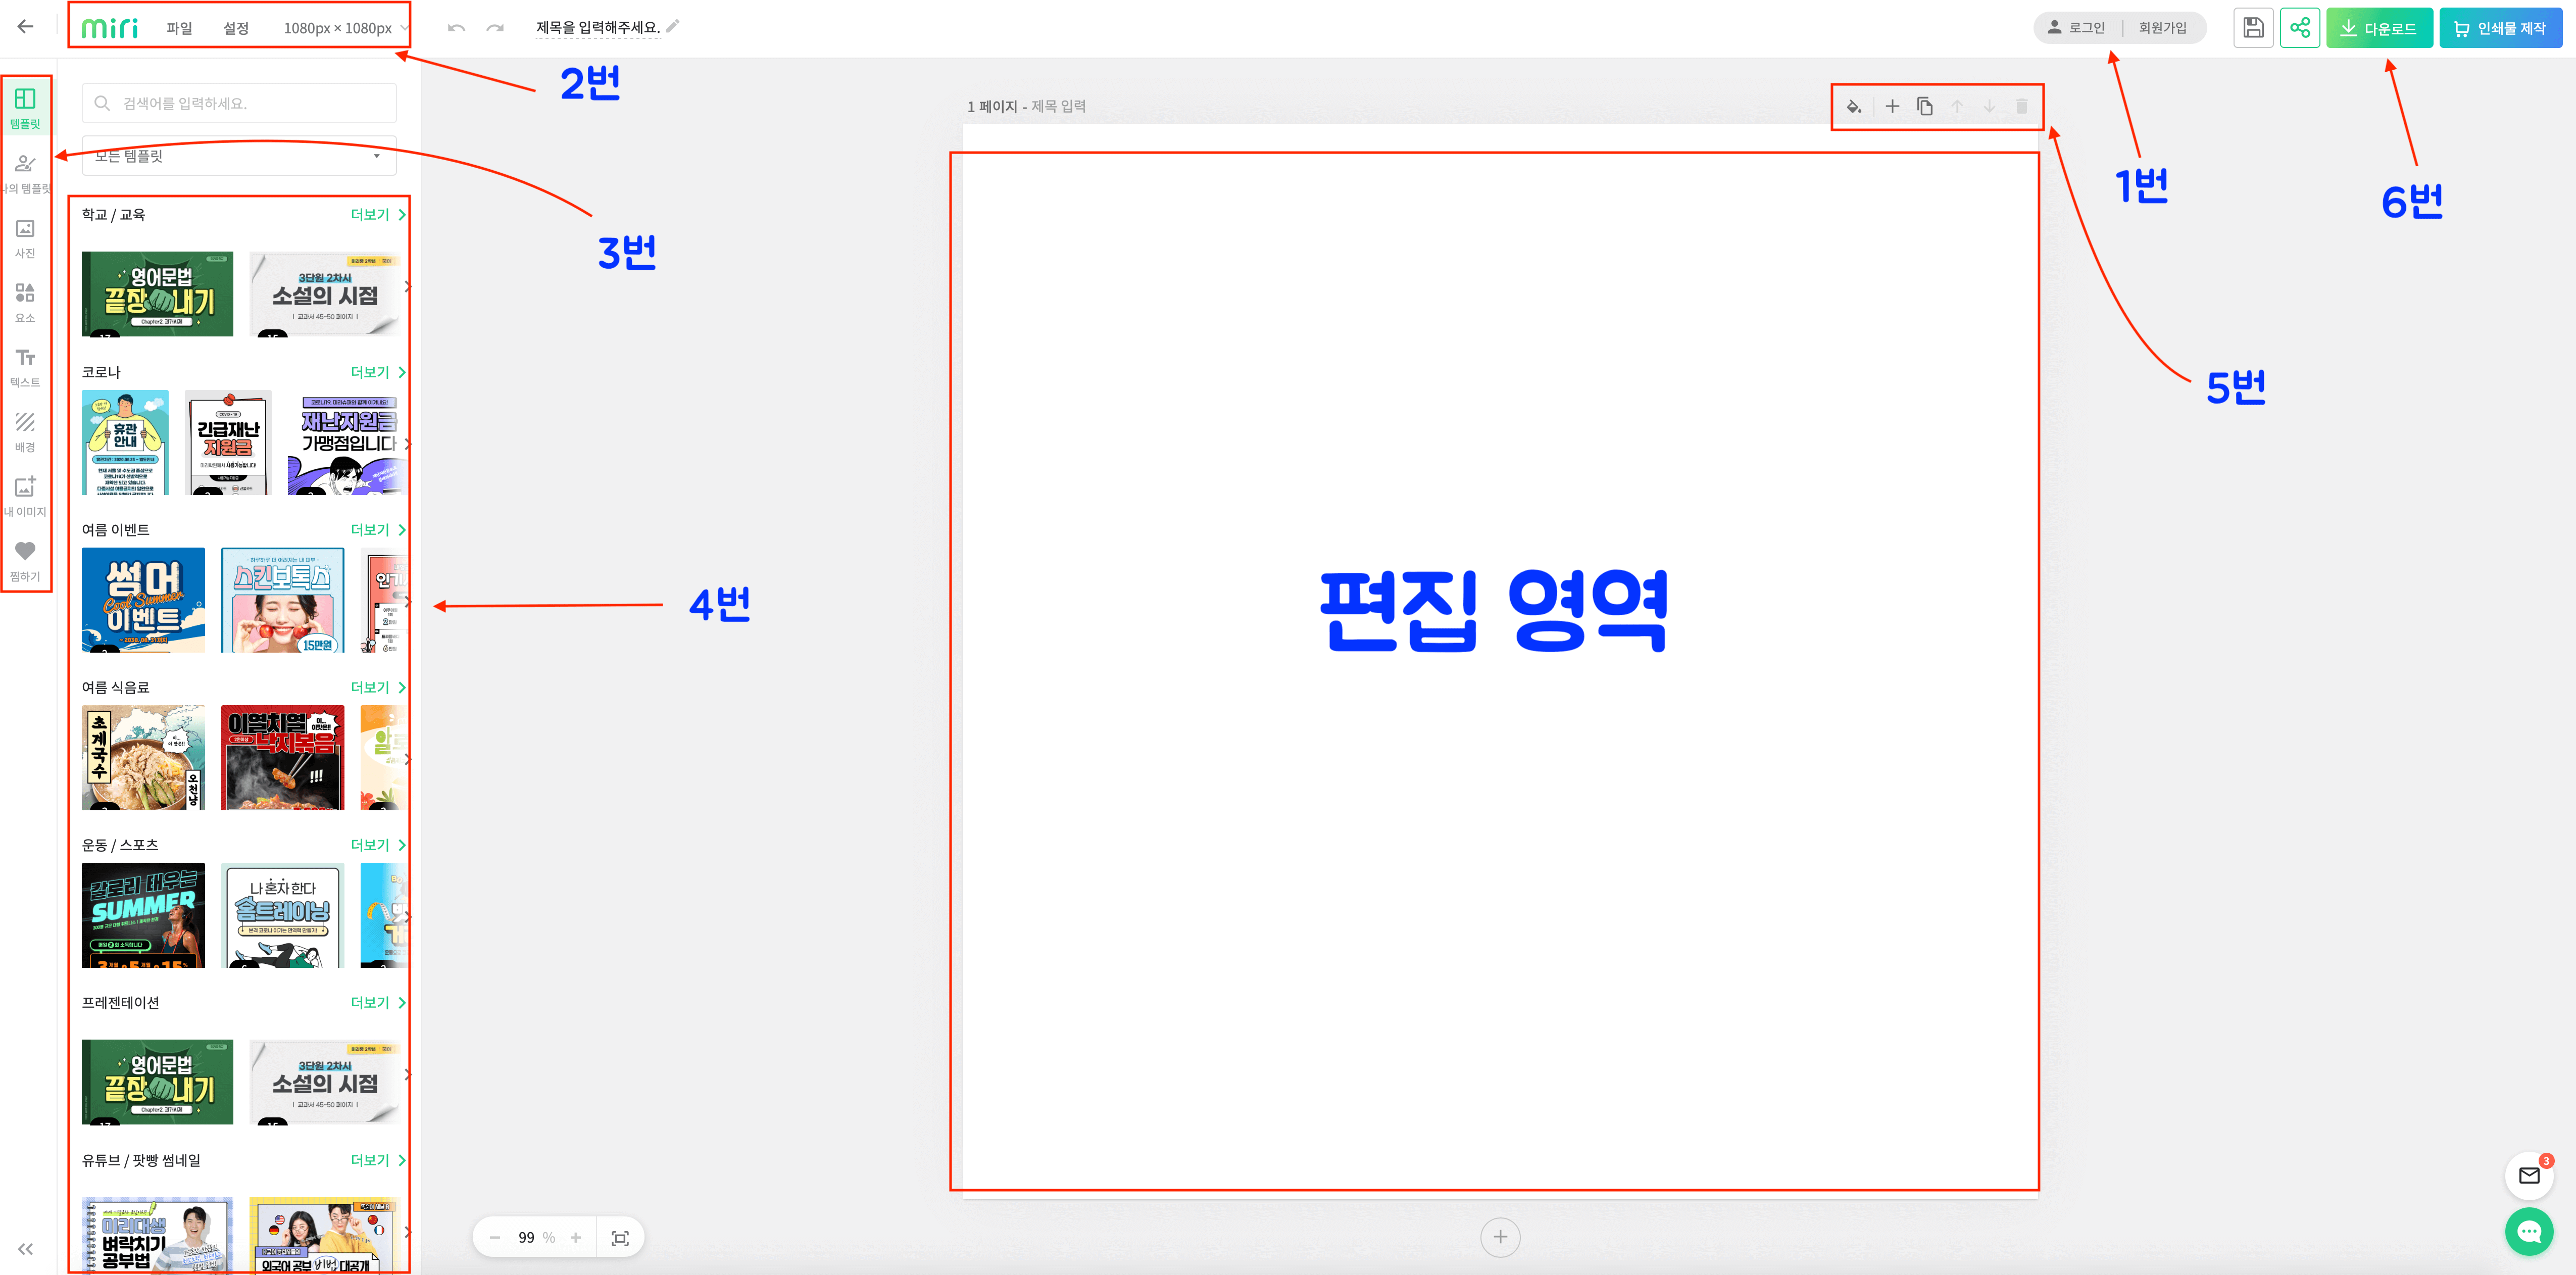
Task: Open the 설정 menu
Action: [236, 28]
